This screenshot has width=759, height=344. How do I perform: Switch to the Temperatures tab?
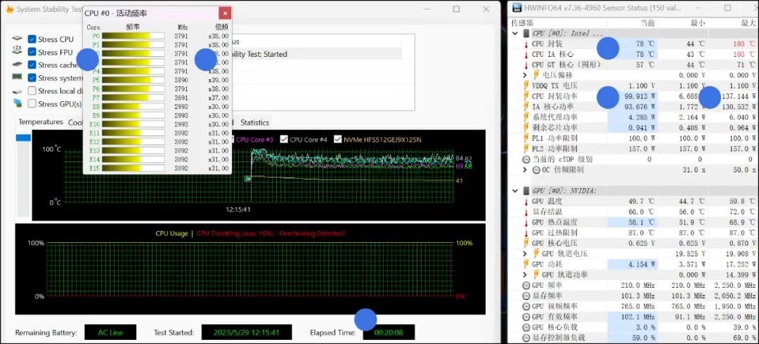40,122
